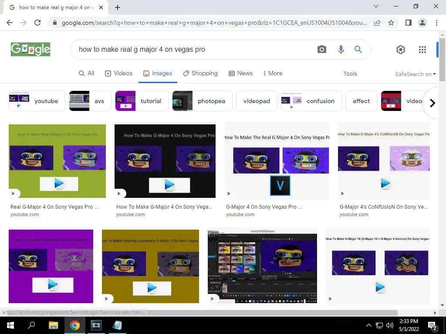Filter images by the videopad chip
The image size is (446, 334).
click(x=257, y=101)
